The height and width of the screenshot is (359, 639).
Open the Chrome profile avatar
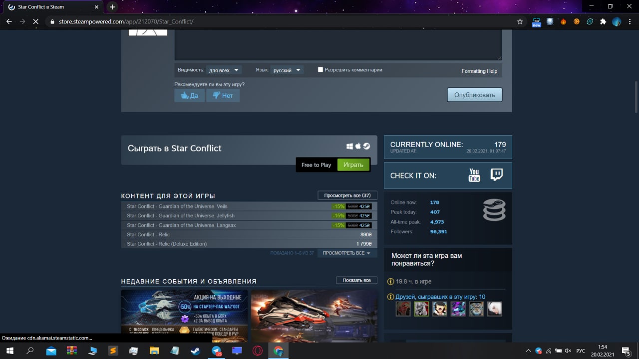pyautogui.click(x=617, y=21)
